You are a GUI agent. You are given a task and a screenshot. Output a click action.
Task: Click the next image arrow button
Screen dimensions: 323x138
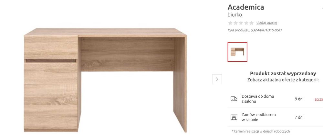[x=217, y=79]
